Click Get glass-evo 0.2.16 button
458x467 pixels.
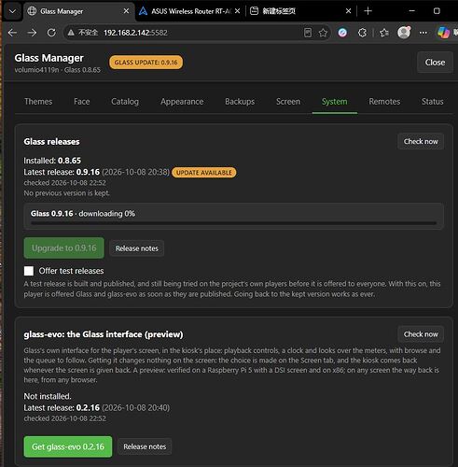click(x=68, y=446)
